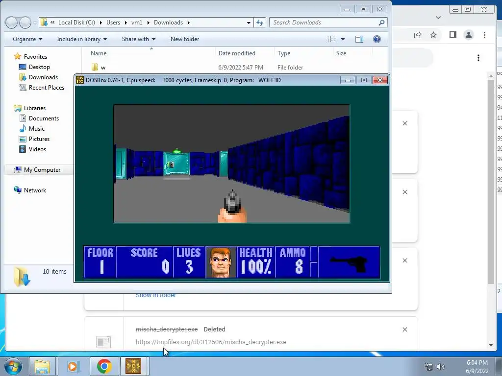The image size is (502, 376).
Task: Click the File folder type cell
Action: pyautogui.click(x=290, y=68)
